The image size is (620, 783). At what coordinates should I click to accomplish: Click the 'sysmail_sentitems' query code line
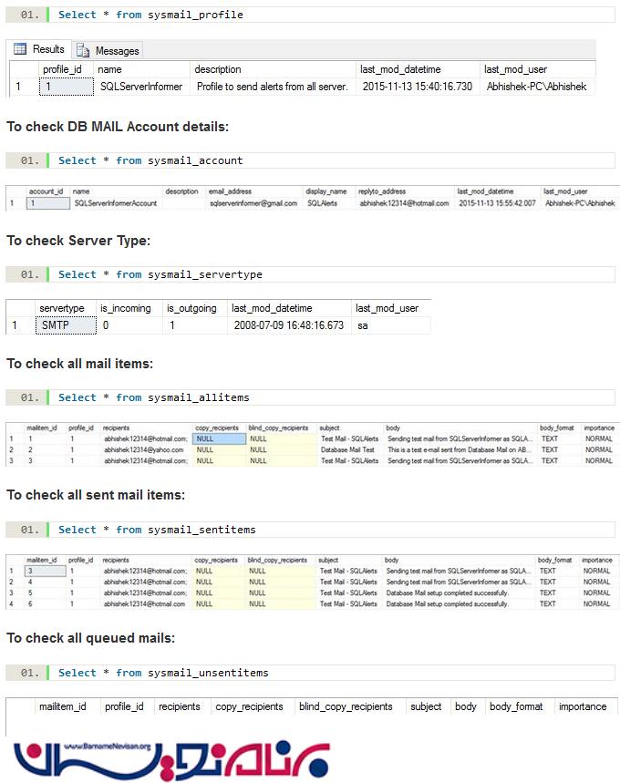[310, 530]
